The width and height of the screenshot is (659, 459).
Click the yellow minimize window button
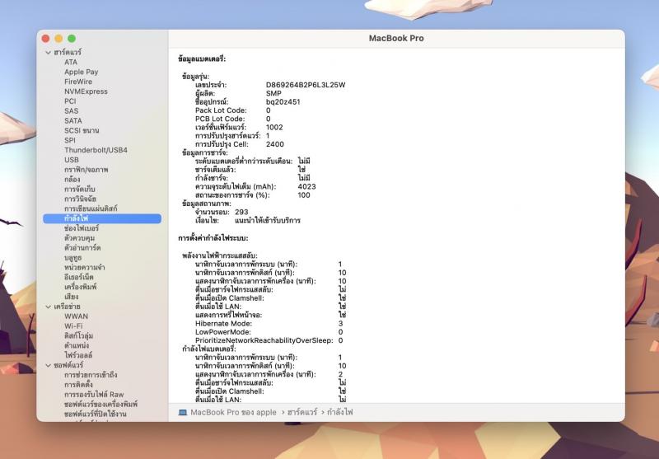pos(58,39)
